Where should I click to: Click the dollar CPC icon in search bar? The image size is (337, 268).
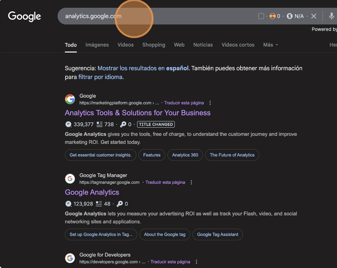click(289, 16)
